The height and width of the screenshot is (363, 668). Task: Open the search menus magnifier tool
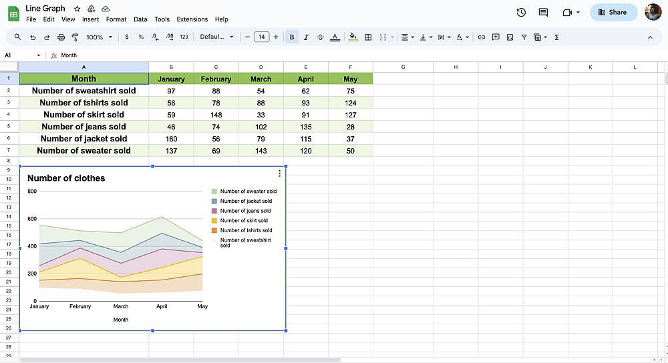pyautogui.click(x=17, y=37)
